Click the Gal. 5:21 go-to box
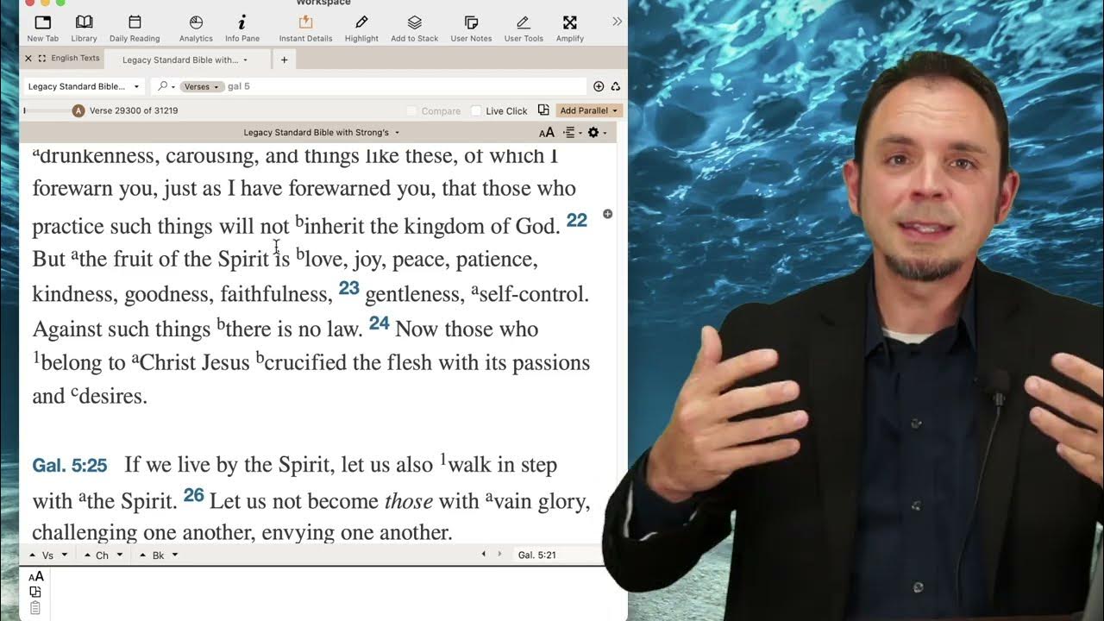Screen dimensions: 1104x621 558,555
